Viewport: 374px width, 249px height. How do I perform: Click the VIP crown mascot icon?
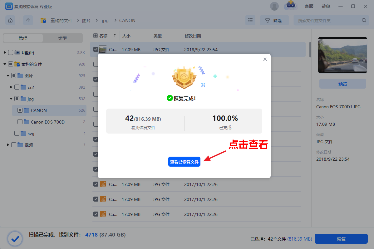[291, 6]
